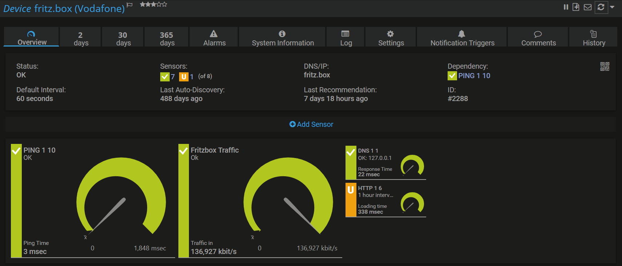Open the DNS 1 1 sensor gauge
Screen dimensions: 622x266
[x=412, y=166]
